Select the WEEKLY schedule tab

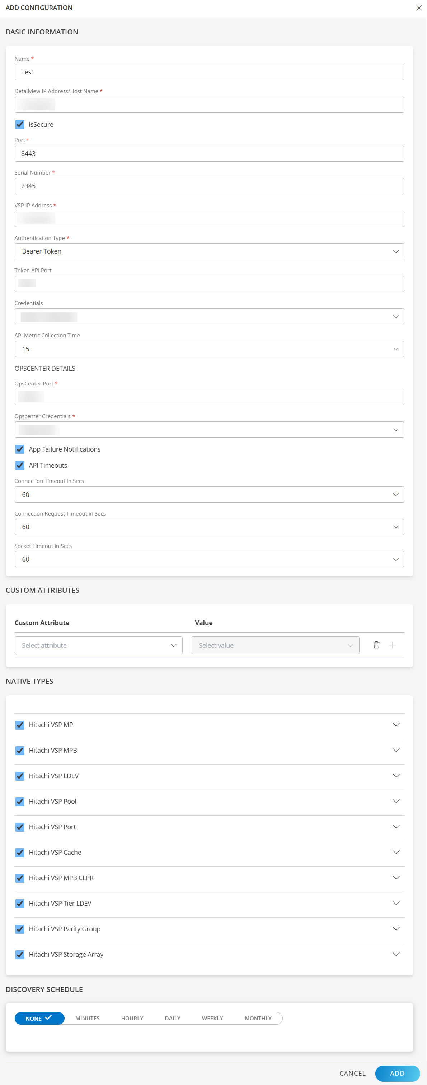212,1018
